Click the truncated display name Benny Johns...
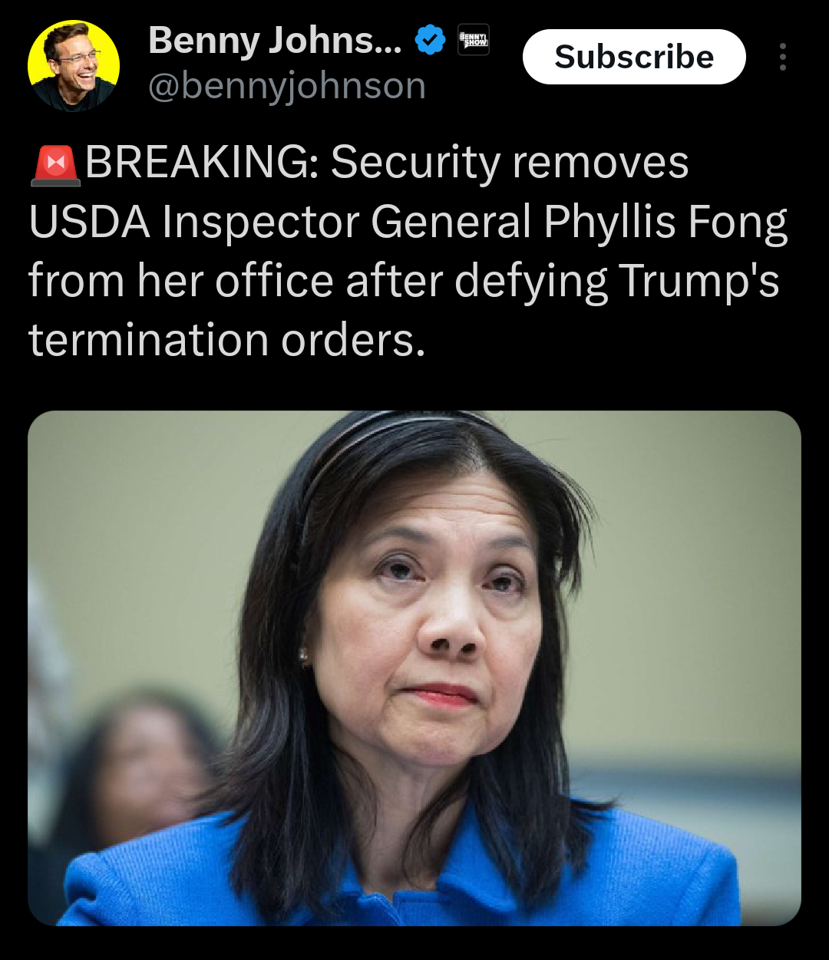829x960 pixels. 275,40
